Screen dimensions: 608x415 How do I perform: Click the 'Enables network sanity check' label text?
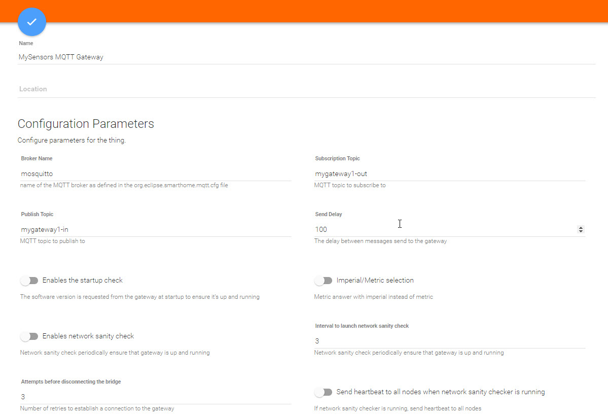(88, 336)
